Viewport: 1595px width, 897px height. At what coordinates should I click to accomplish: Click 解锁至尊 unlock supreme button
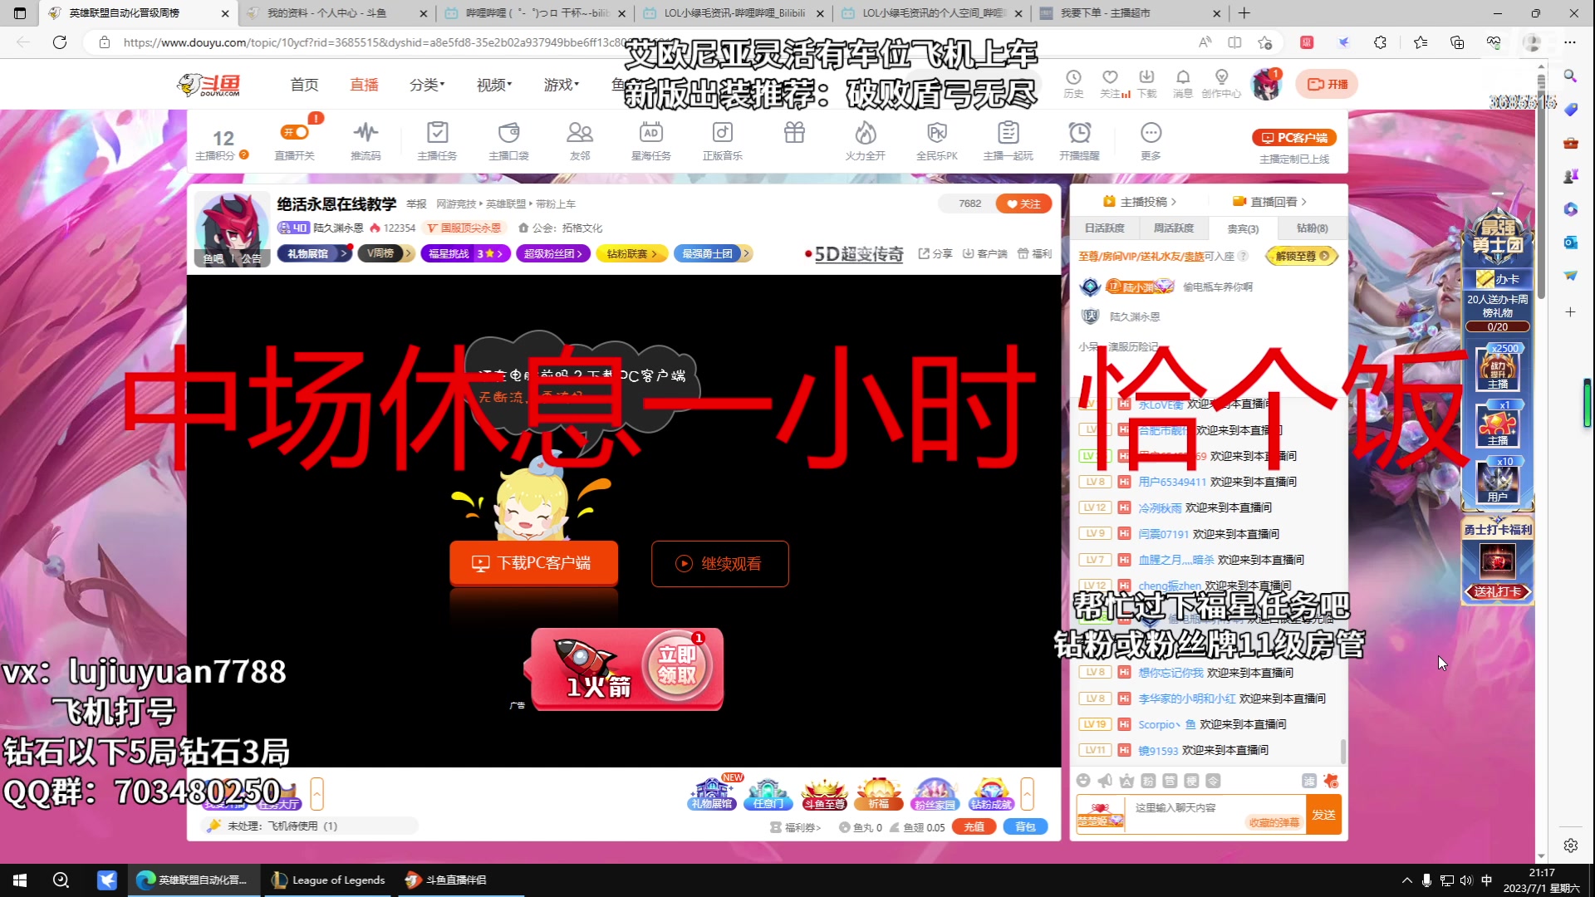(1302, 256)
